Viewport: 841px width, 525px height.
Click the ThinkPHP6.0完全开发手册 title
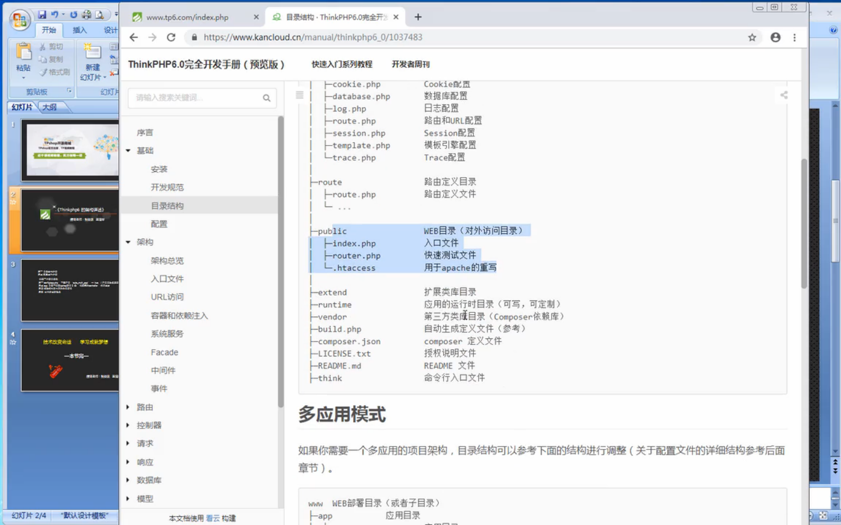[206, 64]
